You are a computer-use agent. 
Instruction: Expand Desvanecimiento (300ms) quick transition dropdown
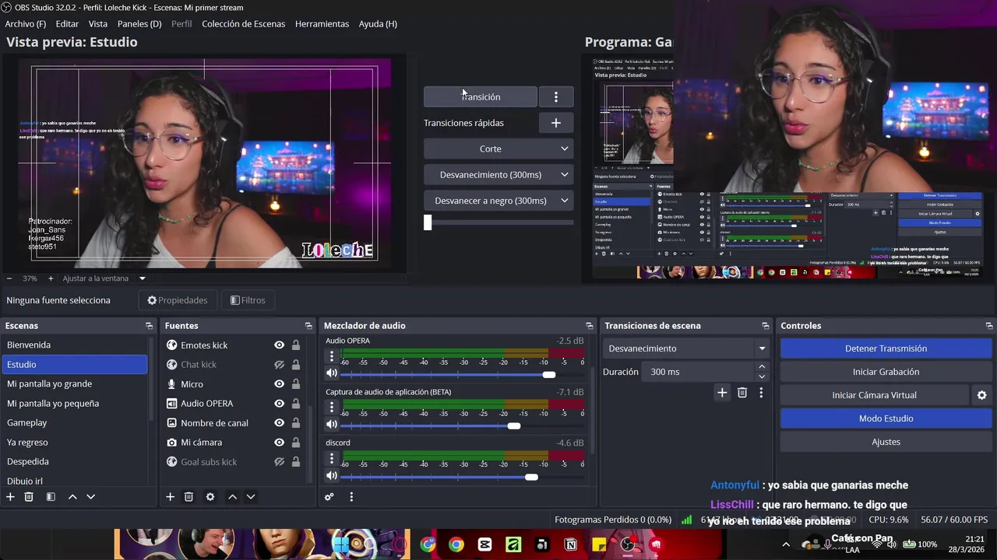click(x=565, y=174)
